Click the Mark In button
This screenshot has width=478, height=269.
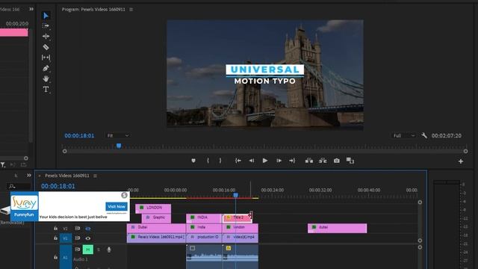pos(208,161)
